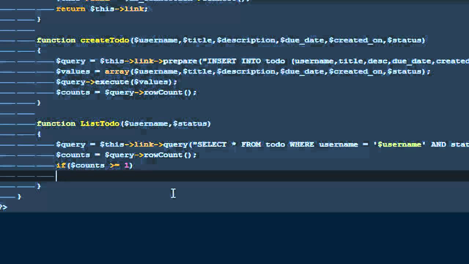Click the '$created_on' parameter in createTodo signature

(355, 40)
